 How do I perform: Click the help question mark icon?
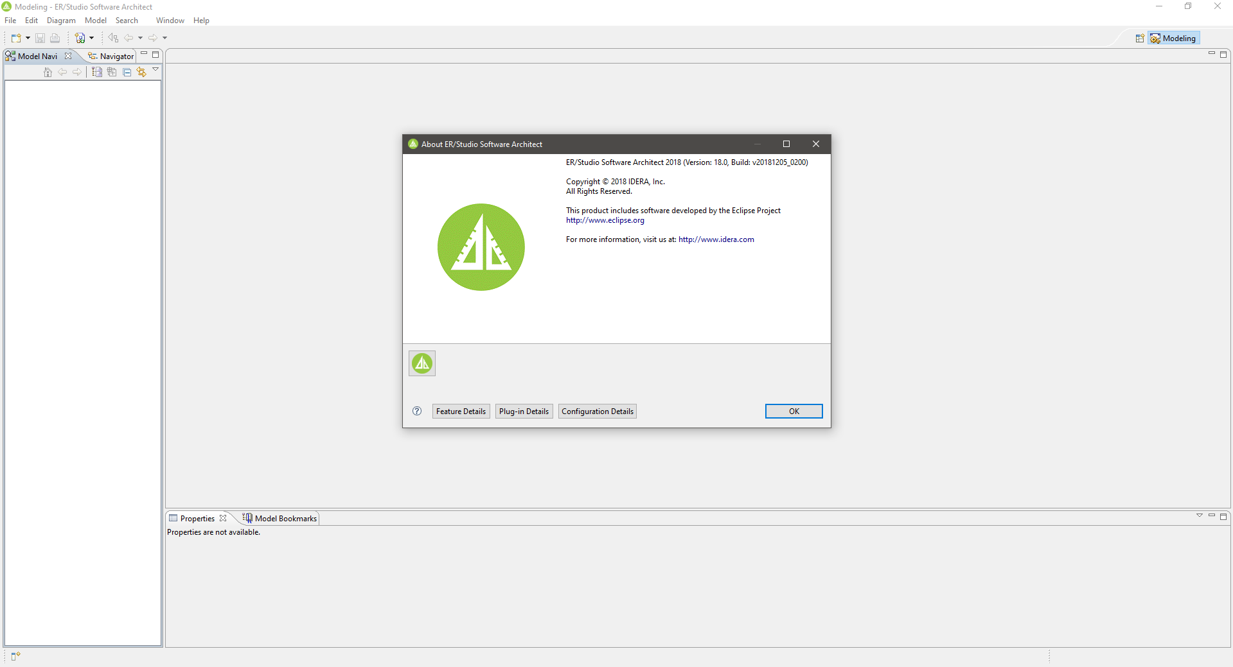pos(417,411)
